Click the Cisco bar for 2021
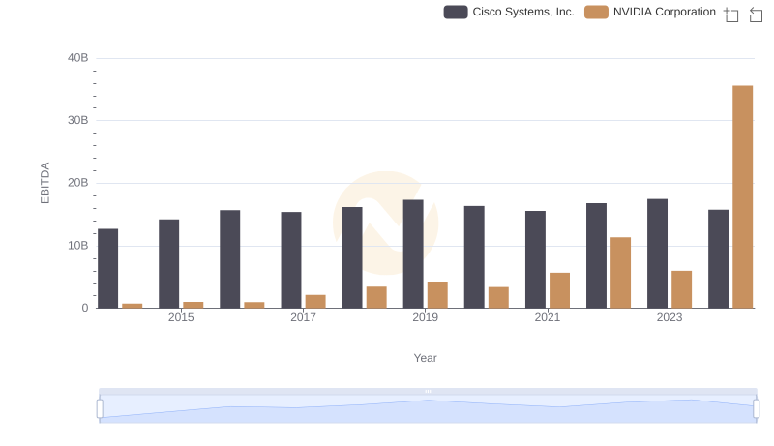 tap(535, 259)
